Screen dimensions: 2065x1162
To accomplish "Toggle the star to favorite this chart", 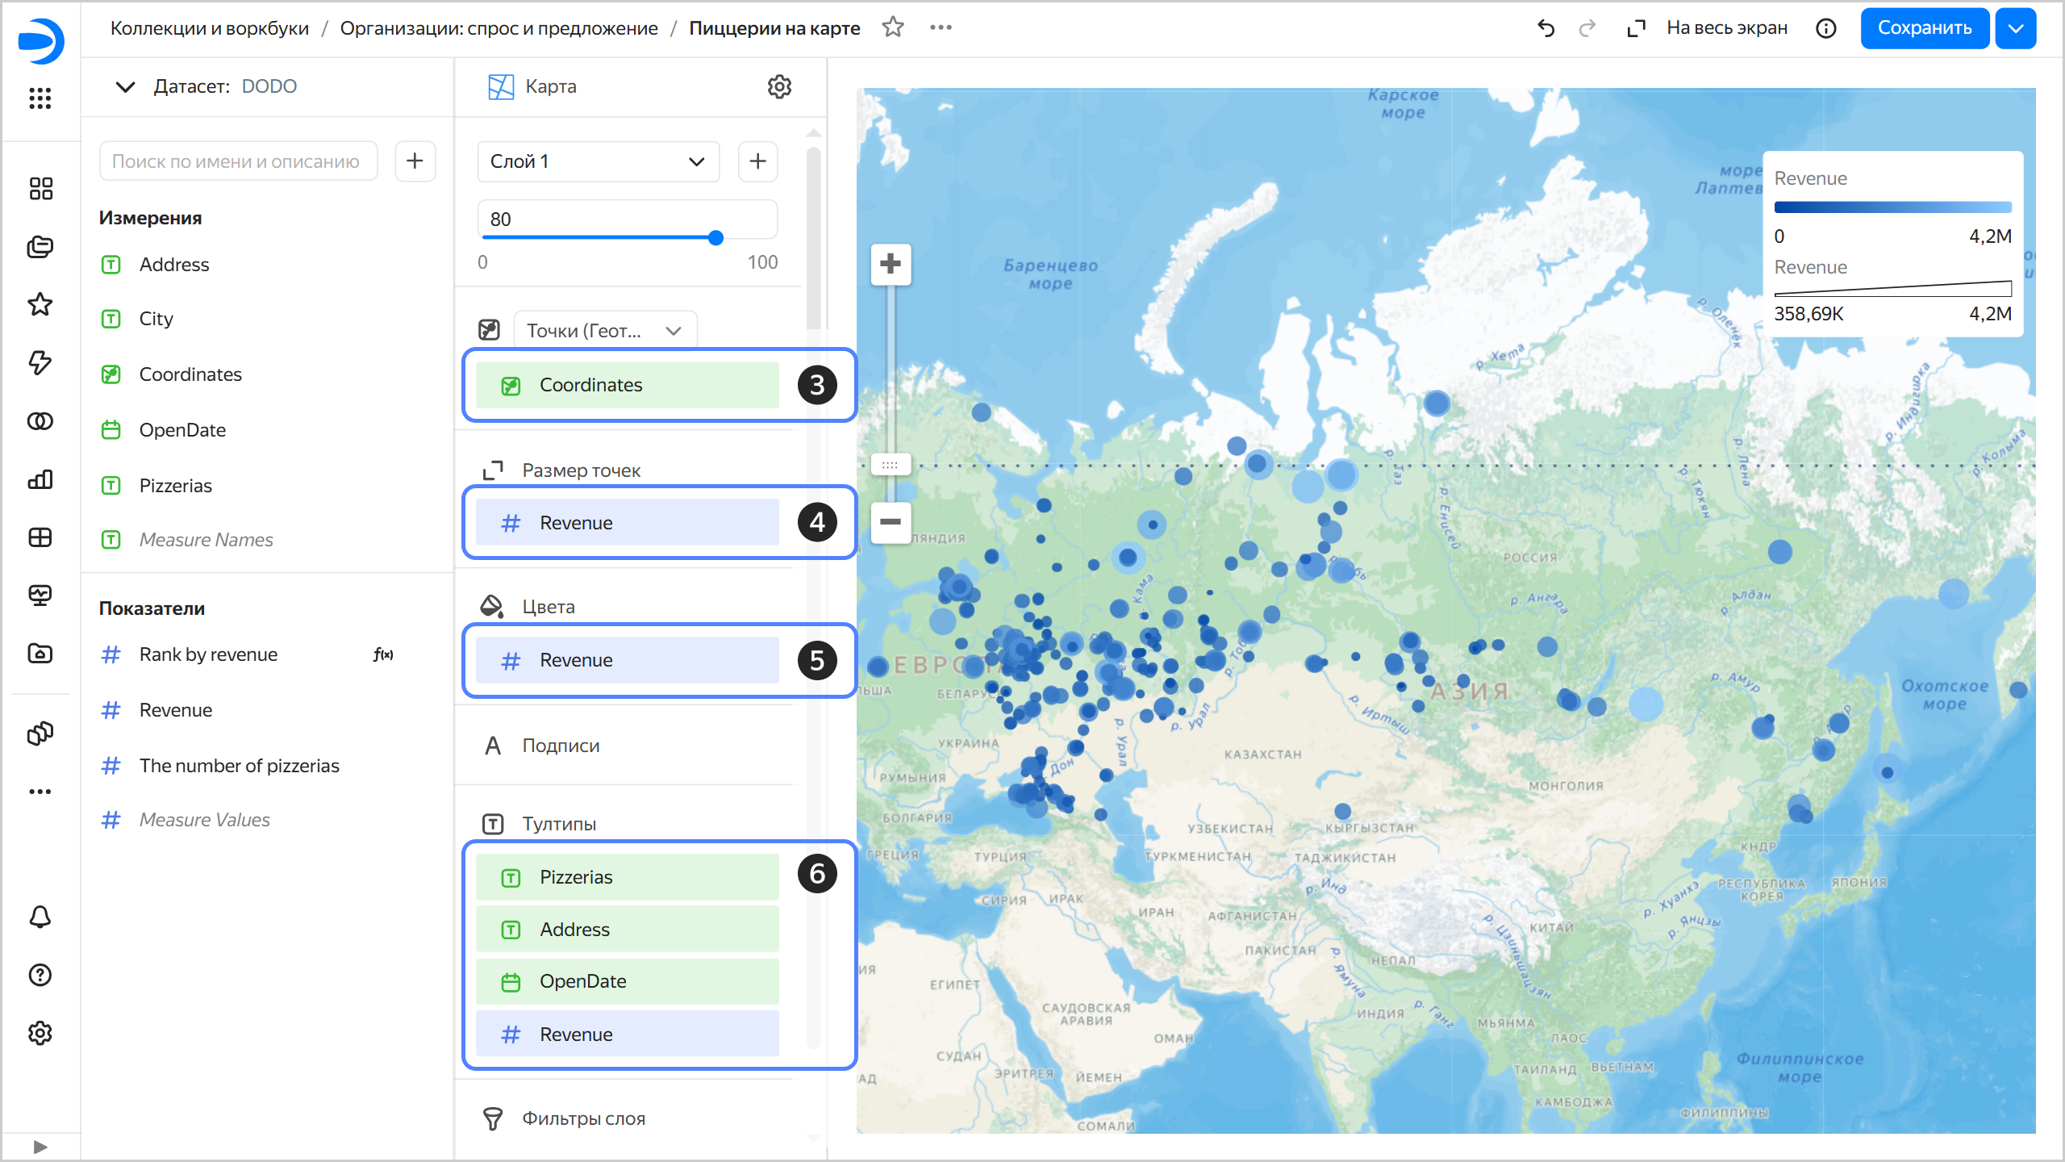I will pos(893,27).
